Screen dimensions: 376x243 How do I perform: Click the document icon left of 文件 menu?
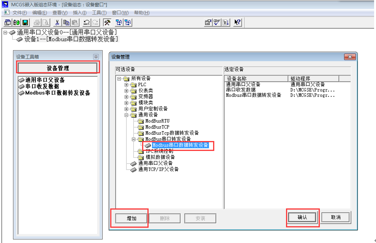pos(6,12)
